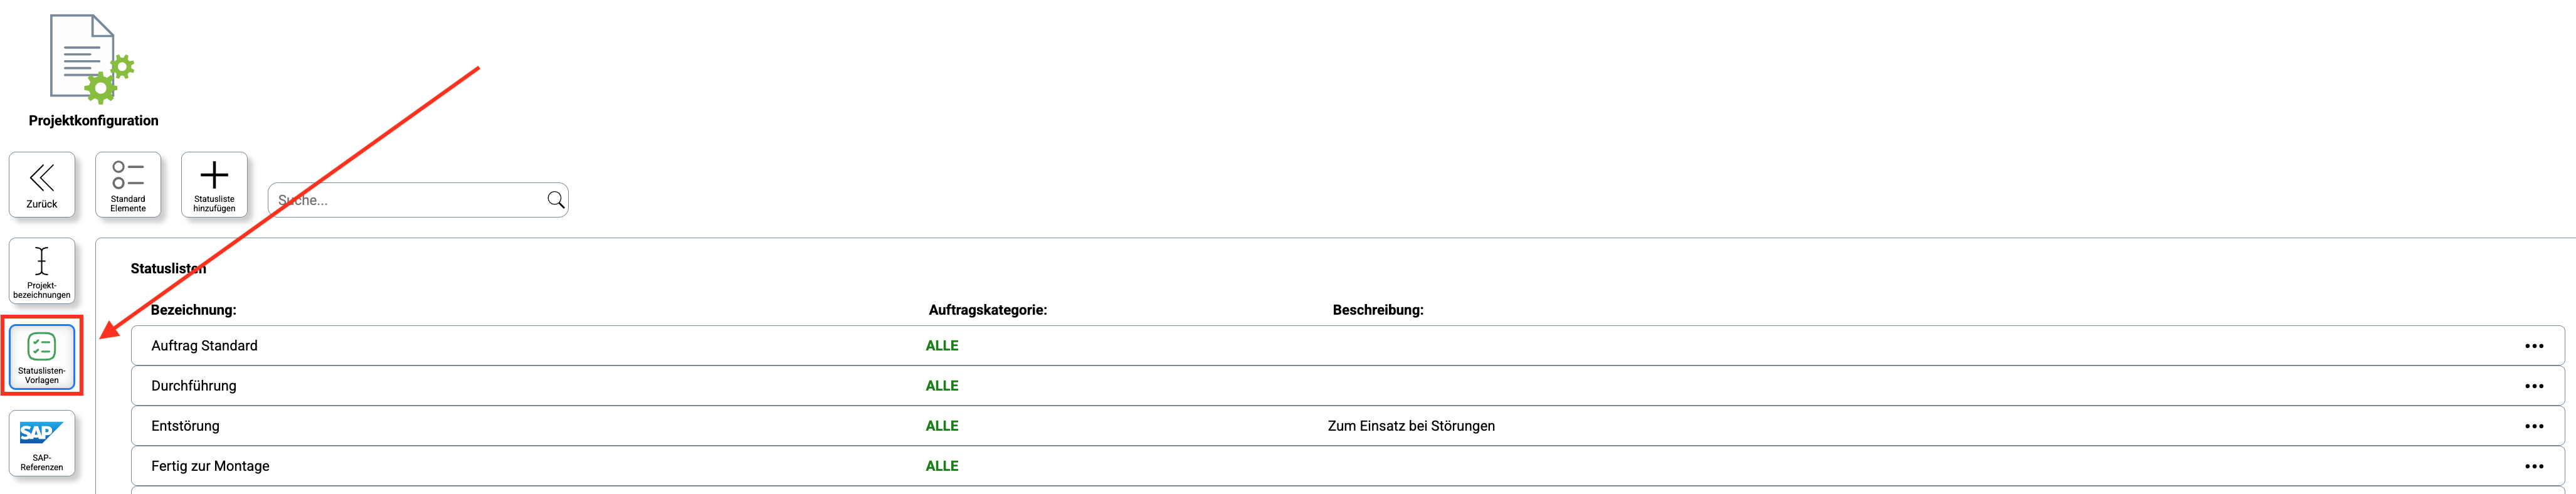Image resolution: width=2576 pixels, height=494 pixels.
Task: Select Statuslisten-Vorlagen sidebar icon
Action: (x=42, y=356)
